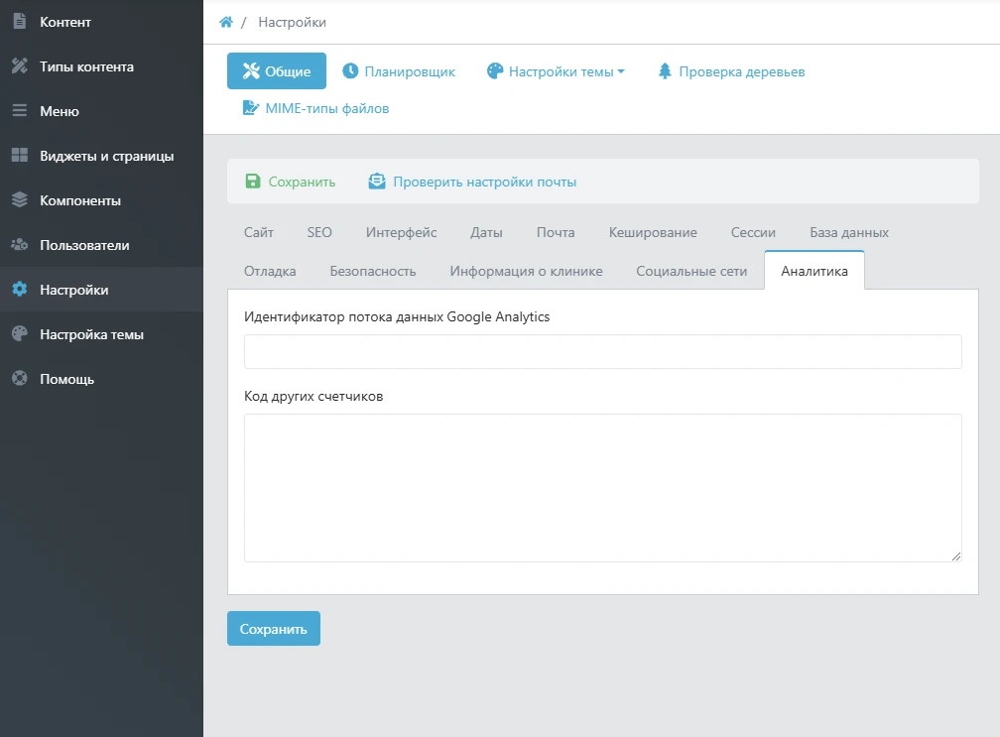Viewport: 1000px width, 737px height.
Task: Select the Безопасность tab
Action: 373,271
